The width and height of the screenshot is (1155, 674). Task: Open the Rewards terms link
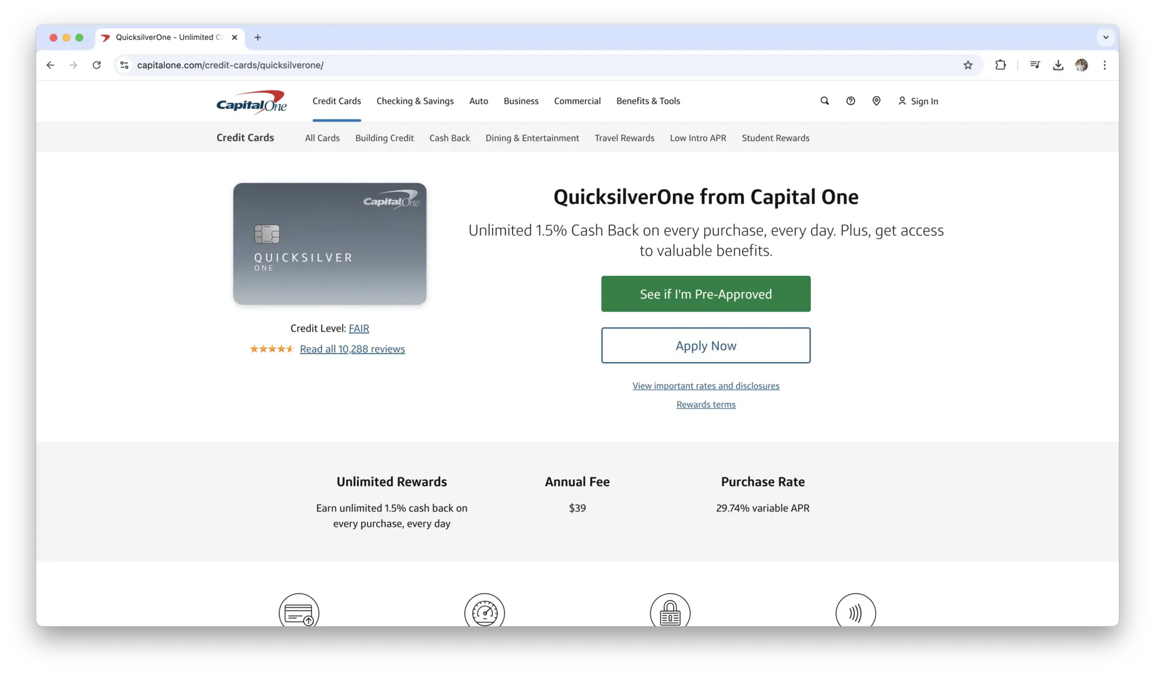coord(706,404)
